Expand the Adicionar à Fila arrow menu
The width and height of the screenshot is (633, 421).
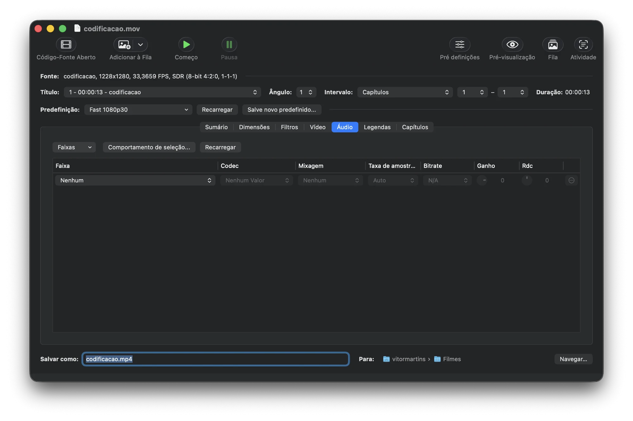tap(141, 45)
